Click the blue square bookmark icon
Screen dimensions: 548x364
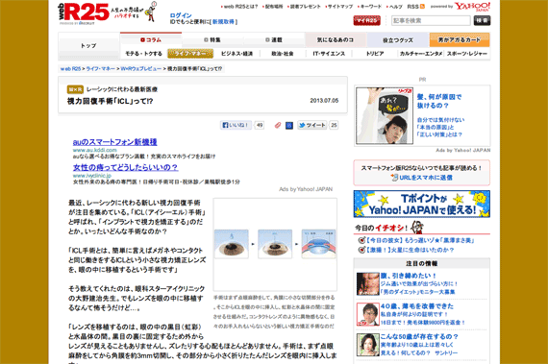(289, 125)
